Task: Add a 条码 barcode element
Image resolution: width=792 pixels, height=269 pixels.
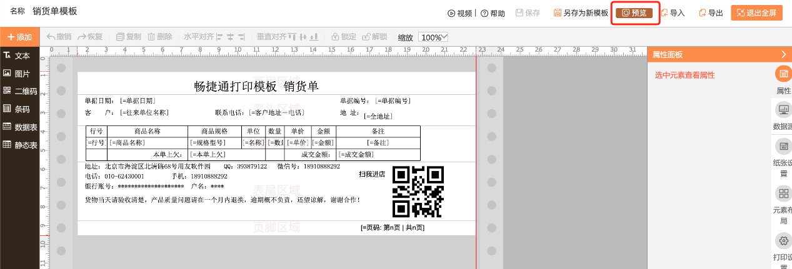Action: (x=17, y=109)
